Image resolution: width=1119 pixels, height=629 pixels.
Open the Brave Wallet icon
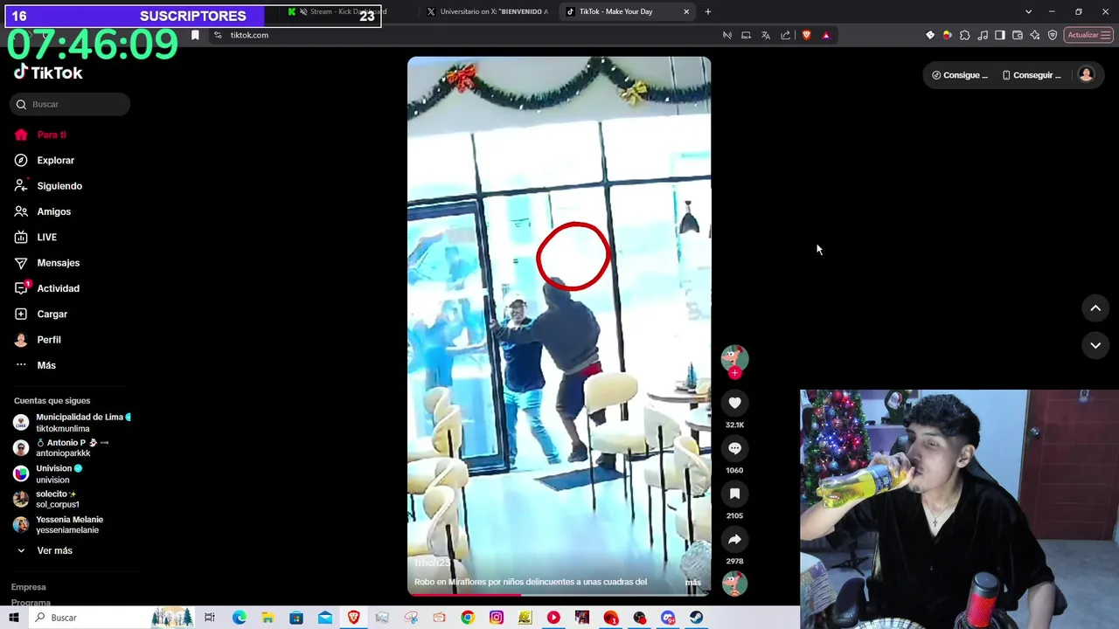tap(1018, 35)
